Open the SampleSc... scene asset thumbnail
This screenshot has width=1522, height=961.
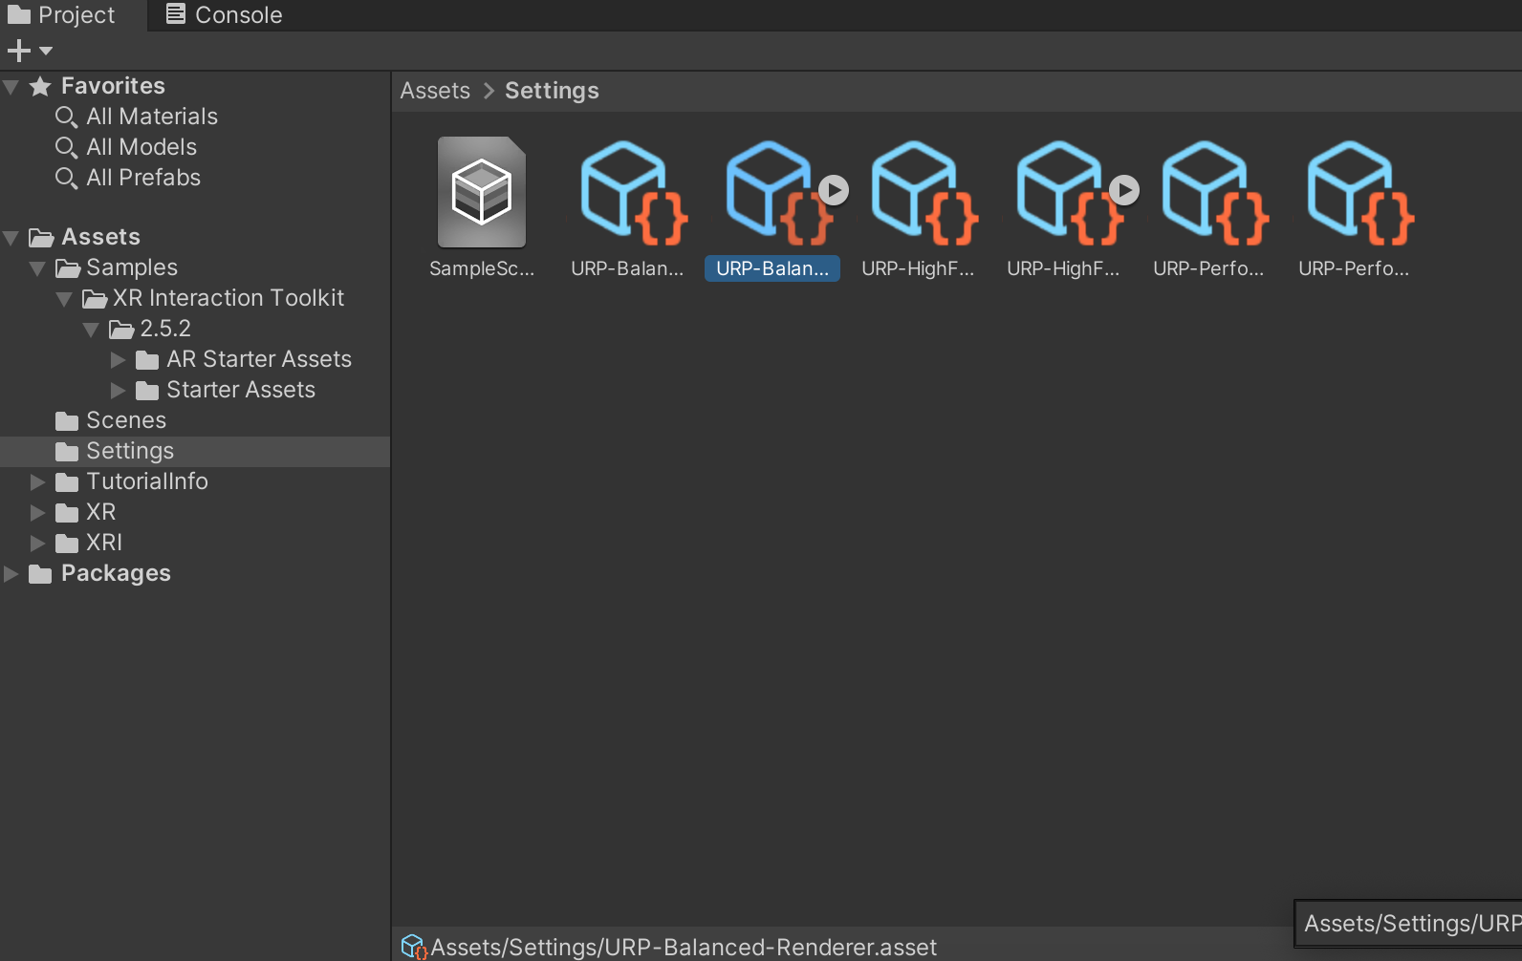pos(482,192)
